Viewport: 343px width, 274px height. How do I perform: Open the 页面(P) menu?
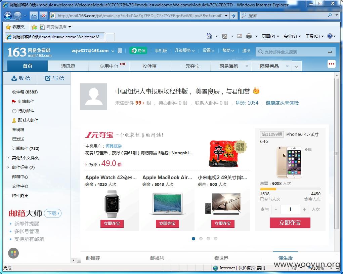coord(270,36)
